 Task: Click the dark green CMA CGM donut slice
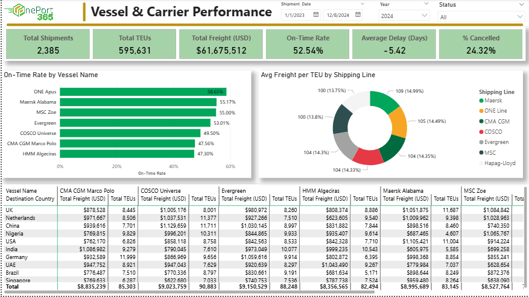point(392,148)
